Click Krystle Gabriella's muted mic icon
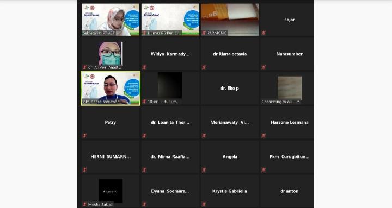 (204, 204)
